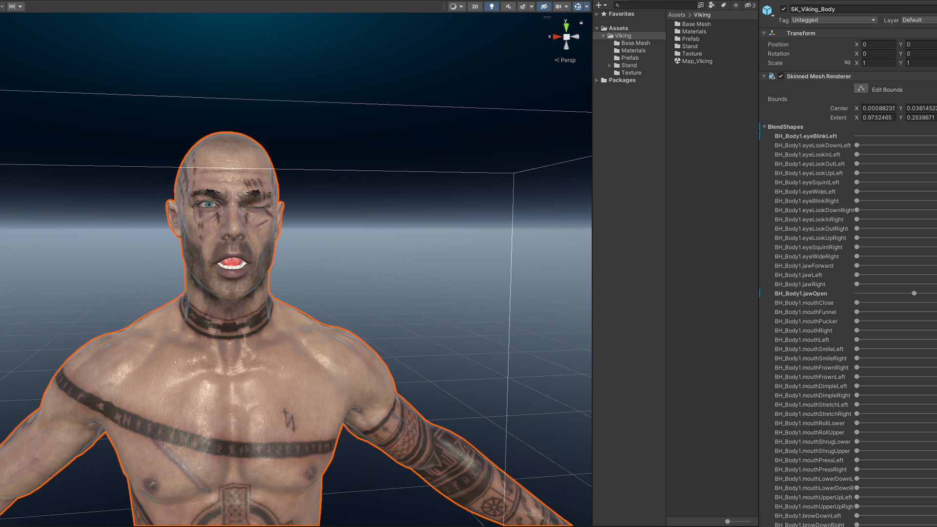This screenshot has width=937, height=527.
Task: Click the jawOpen blendshape slider handle
Action: (914, 293)
